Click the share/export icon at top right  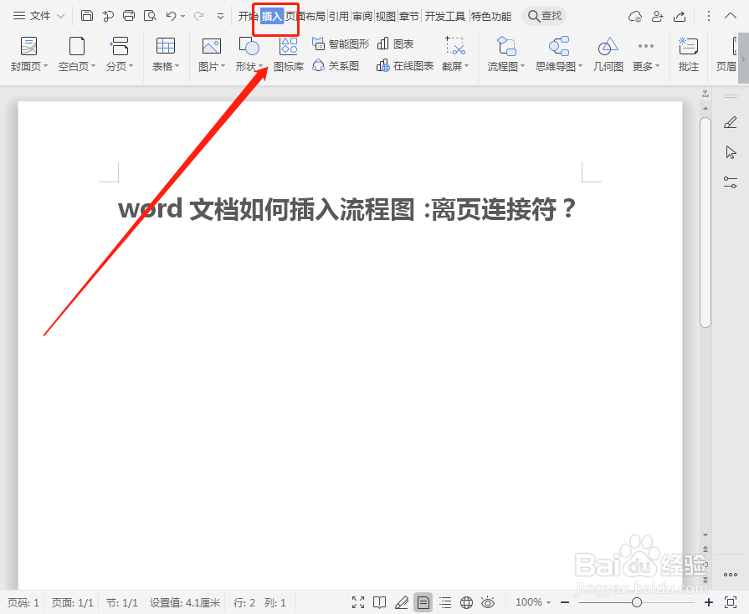680,16
